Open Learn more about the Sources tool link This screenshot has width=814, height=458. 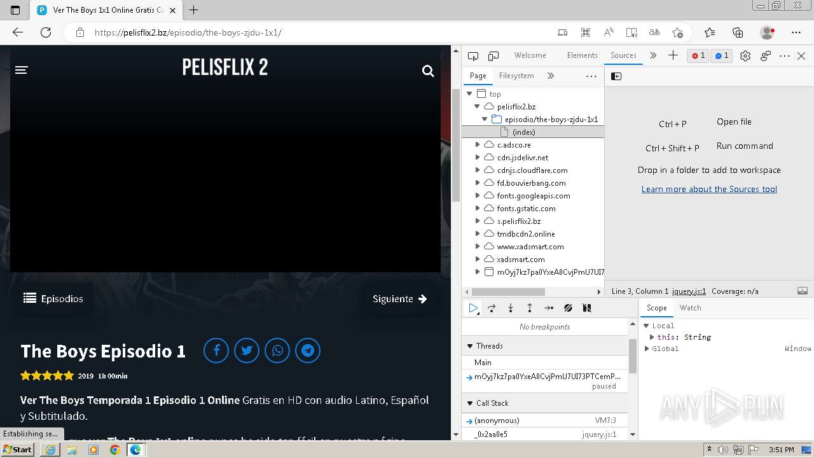[709, 189]
